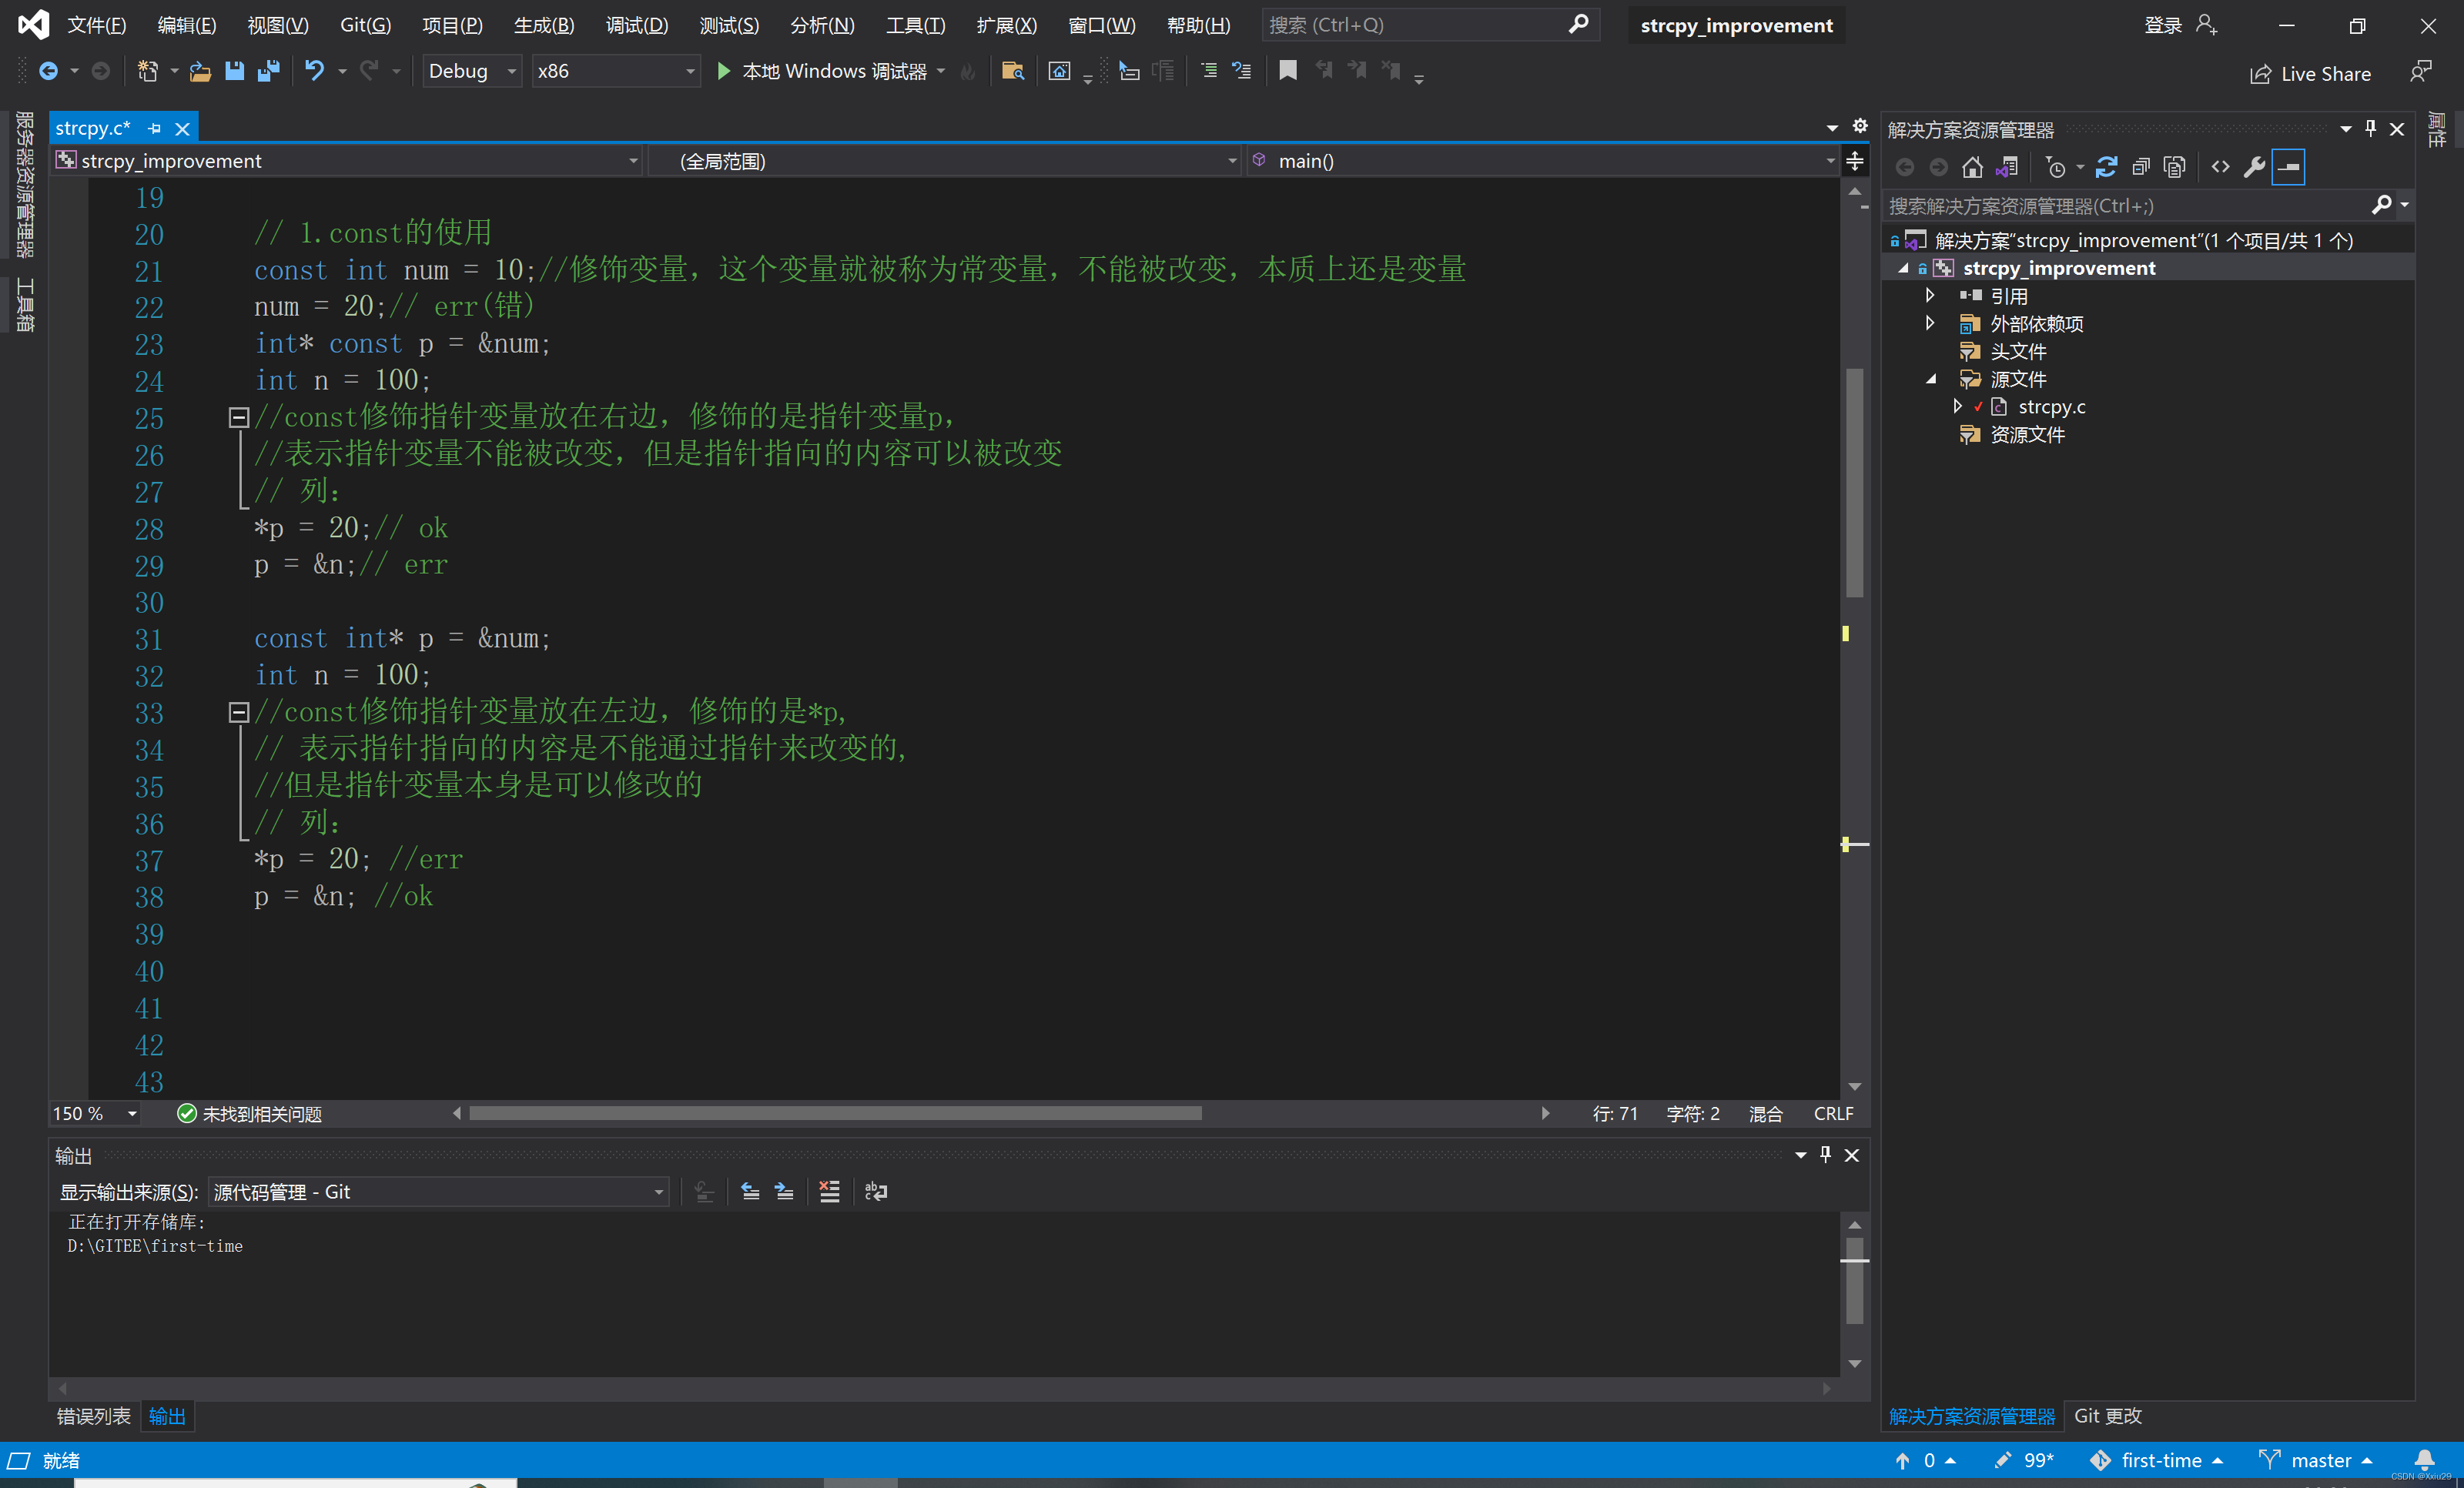Refresh the Solution Explorer

2106,166
